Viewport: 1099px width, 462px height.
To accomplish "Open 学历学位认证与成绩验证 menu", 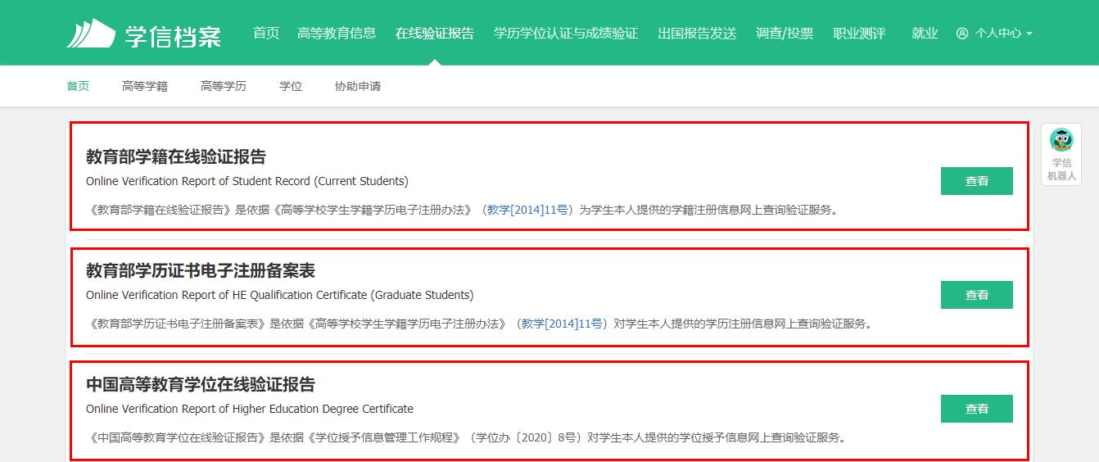I will (x=565, y=34).
